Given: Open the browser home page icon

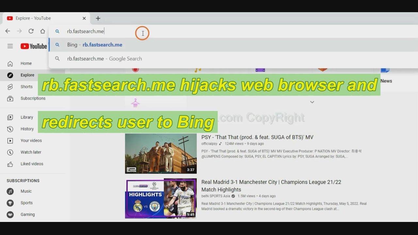Looking at the screenshot, I should pos(42,31).
